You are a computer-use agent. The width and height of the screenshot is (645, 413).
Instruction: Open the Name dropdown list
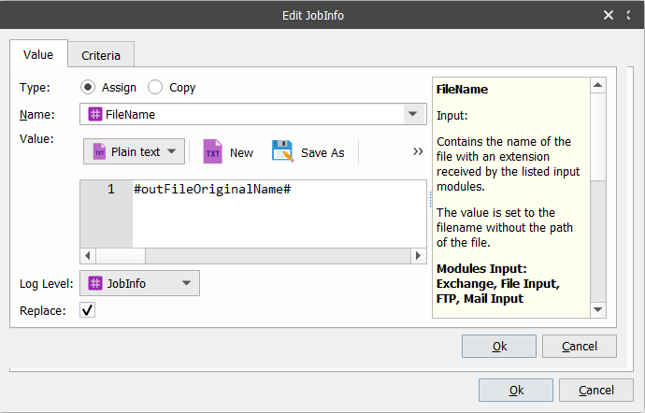[x=412, y=114]
